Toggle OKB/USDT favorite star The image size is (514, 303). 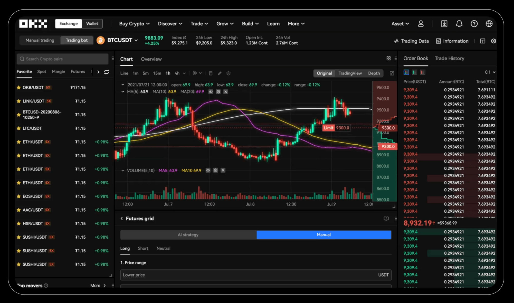click(18, 88)
